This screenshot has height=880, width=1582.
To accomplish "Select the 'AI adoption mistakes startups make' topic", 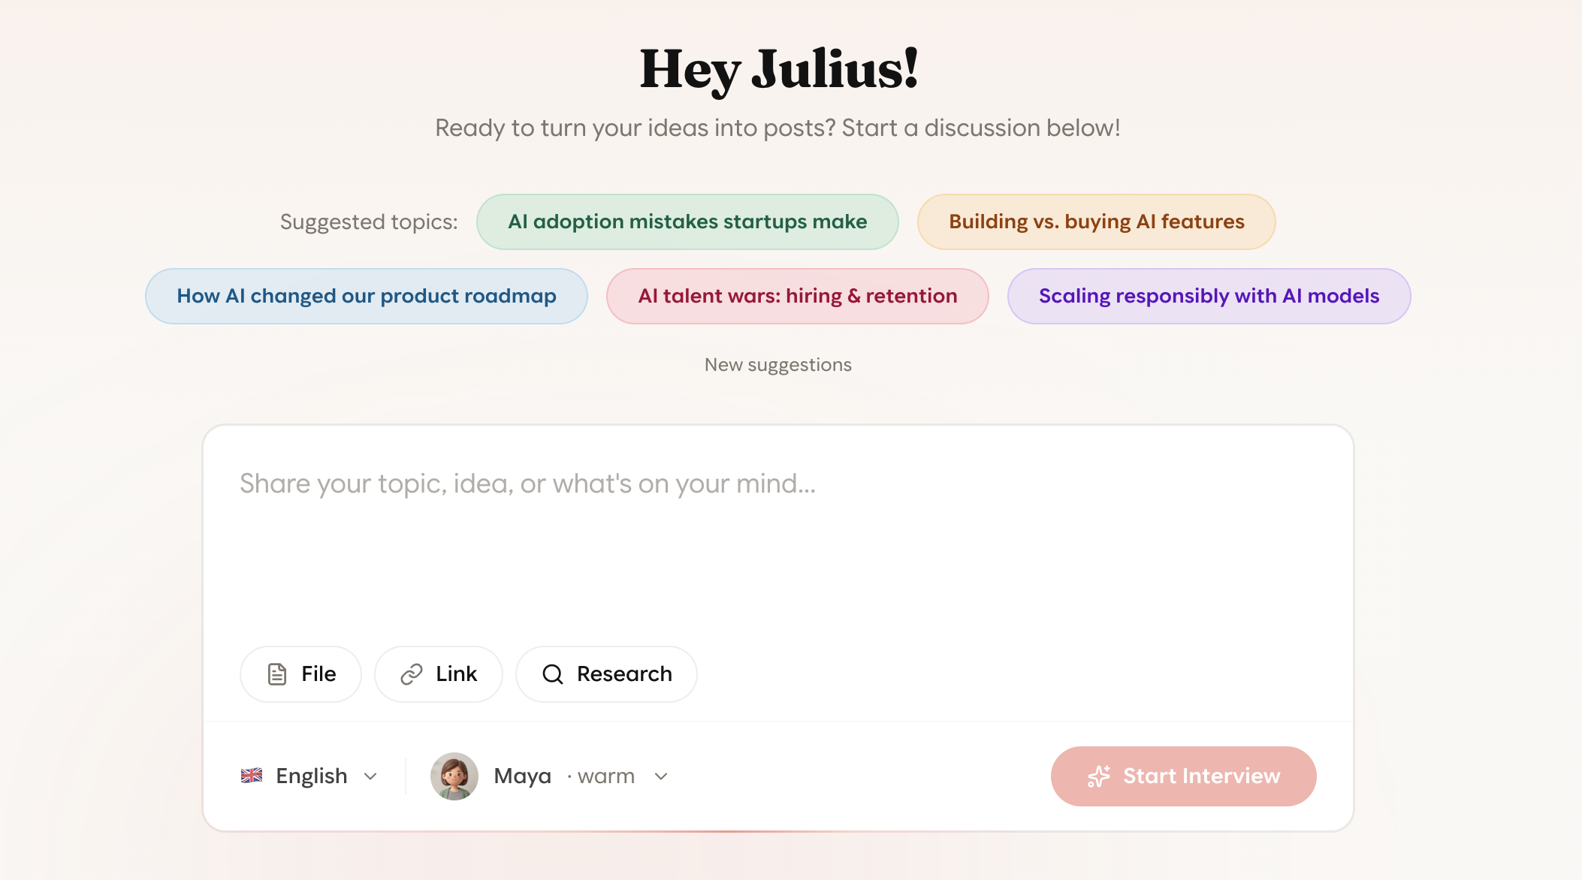I will pyautogui.click(x=687, y=222).
